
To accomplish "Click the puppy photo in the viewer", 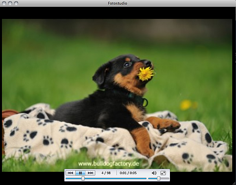I will (x=117, y=95).
